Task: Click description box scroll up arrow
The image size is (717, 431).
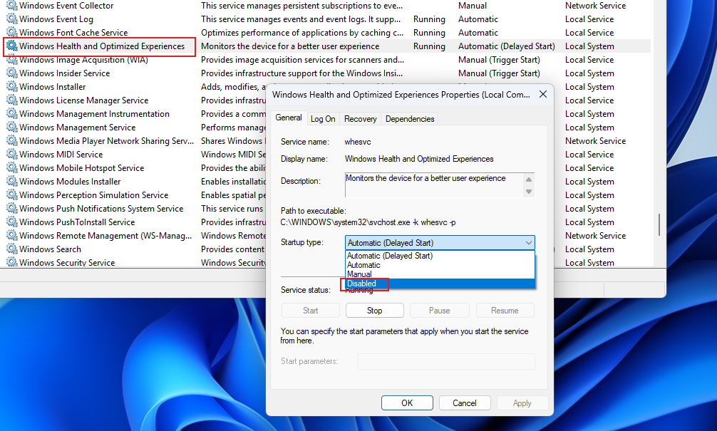Action: [529, 179]
